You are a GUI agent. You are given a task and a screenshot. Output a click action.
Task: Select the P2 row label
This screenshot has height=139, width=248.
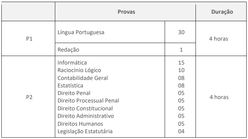[x=29, y=97]
